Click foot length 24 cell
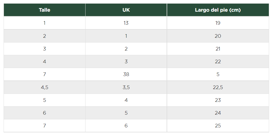 (218, 113)
